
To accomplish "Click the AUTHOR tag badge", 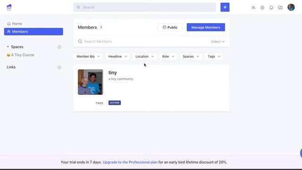I will click(x=115, y=103).
